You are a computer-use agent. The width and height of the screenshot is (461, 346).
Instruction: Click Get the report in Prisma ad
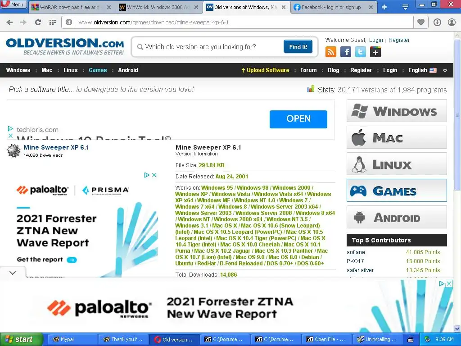pos(46,259)
